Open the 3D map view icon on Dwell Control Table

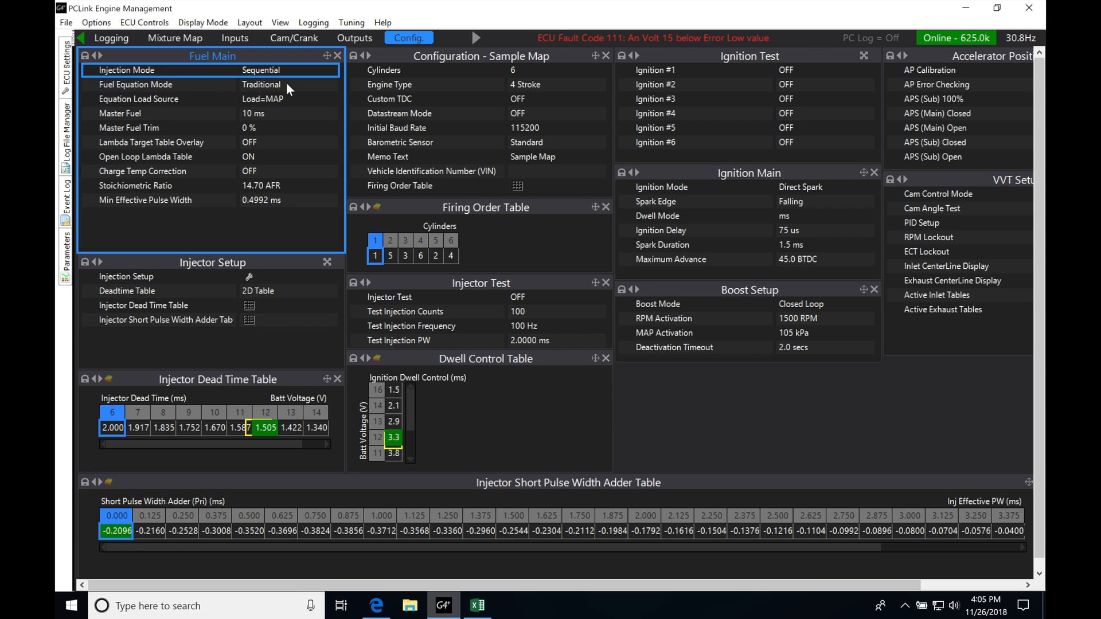(377, 358)
